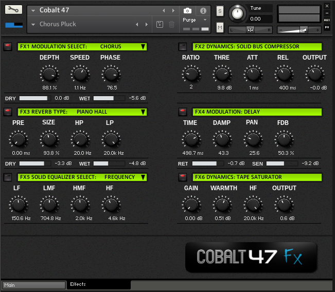Screen dimensions: 335x292
Task: Click FX4 Modulation Delay header
Action: 257,112
